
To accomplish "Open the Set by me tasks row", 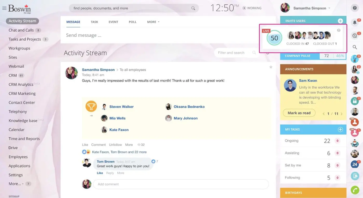I will 313,165.
